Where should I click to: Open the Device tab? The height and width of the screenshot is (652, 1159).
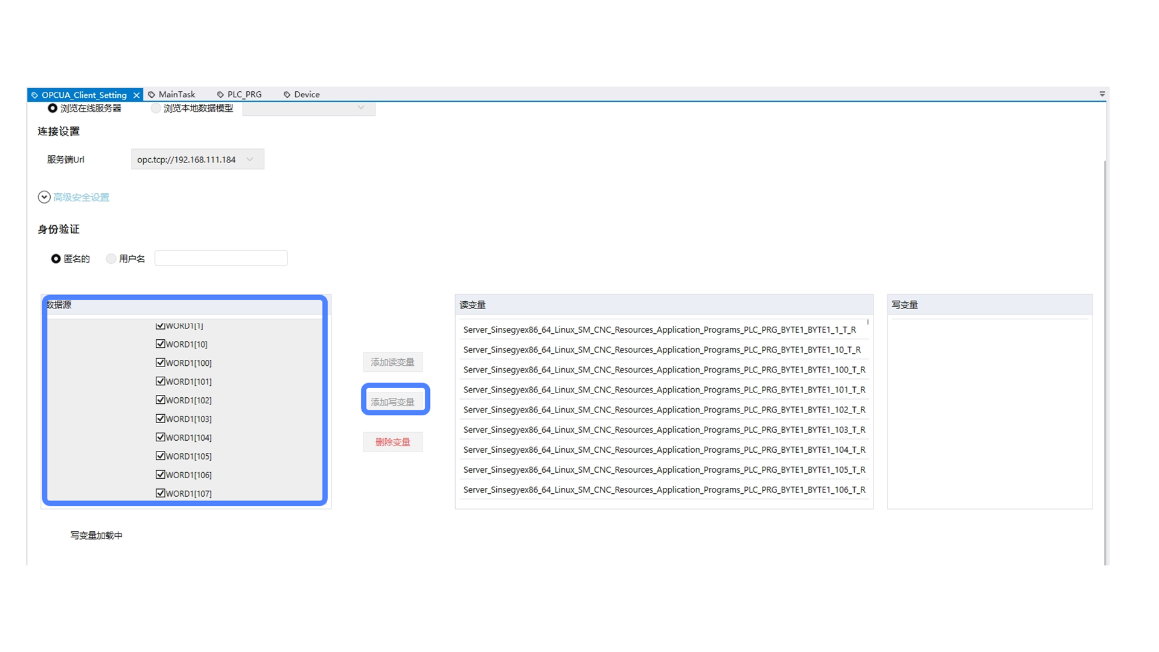(x=307, y=95)
